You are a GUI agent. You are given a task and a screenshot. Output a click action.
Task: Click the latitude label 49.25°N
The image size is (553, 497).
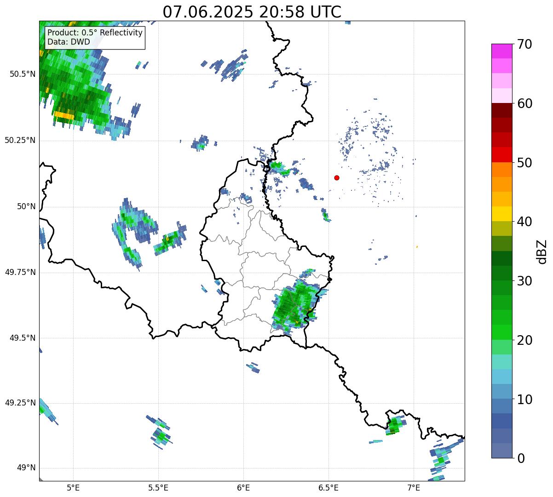(20, 403)
